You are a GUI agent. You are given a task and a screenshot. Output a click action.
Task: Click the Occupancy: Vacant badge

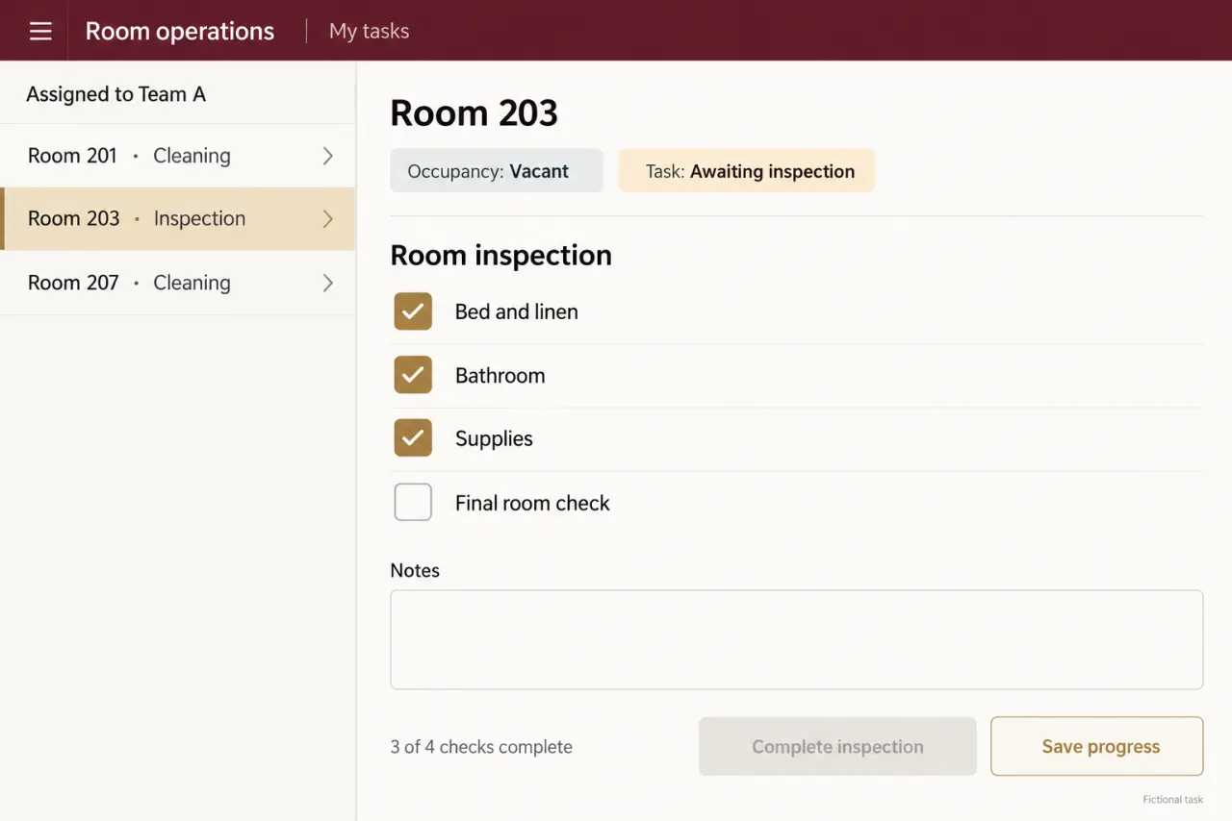tap(497, 171)
